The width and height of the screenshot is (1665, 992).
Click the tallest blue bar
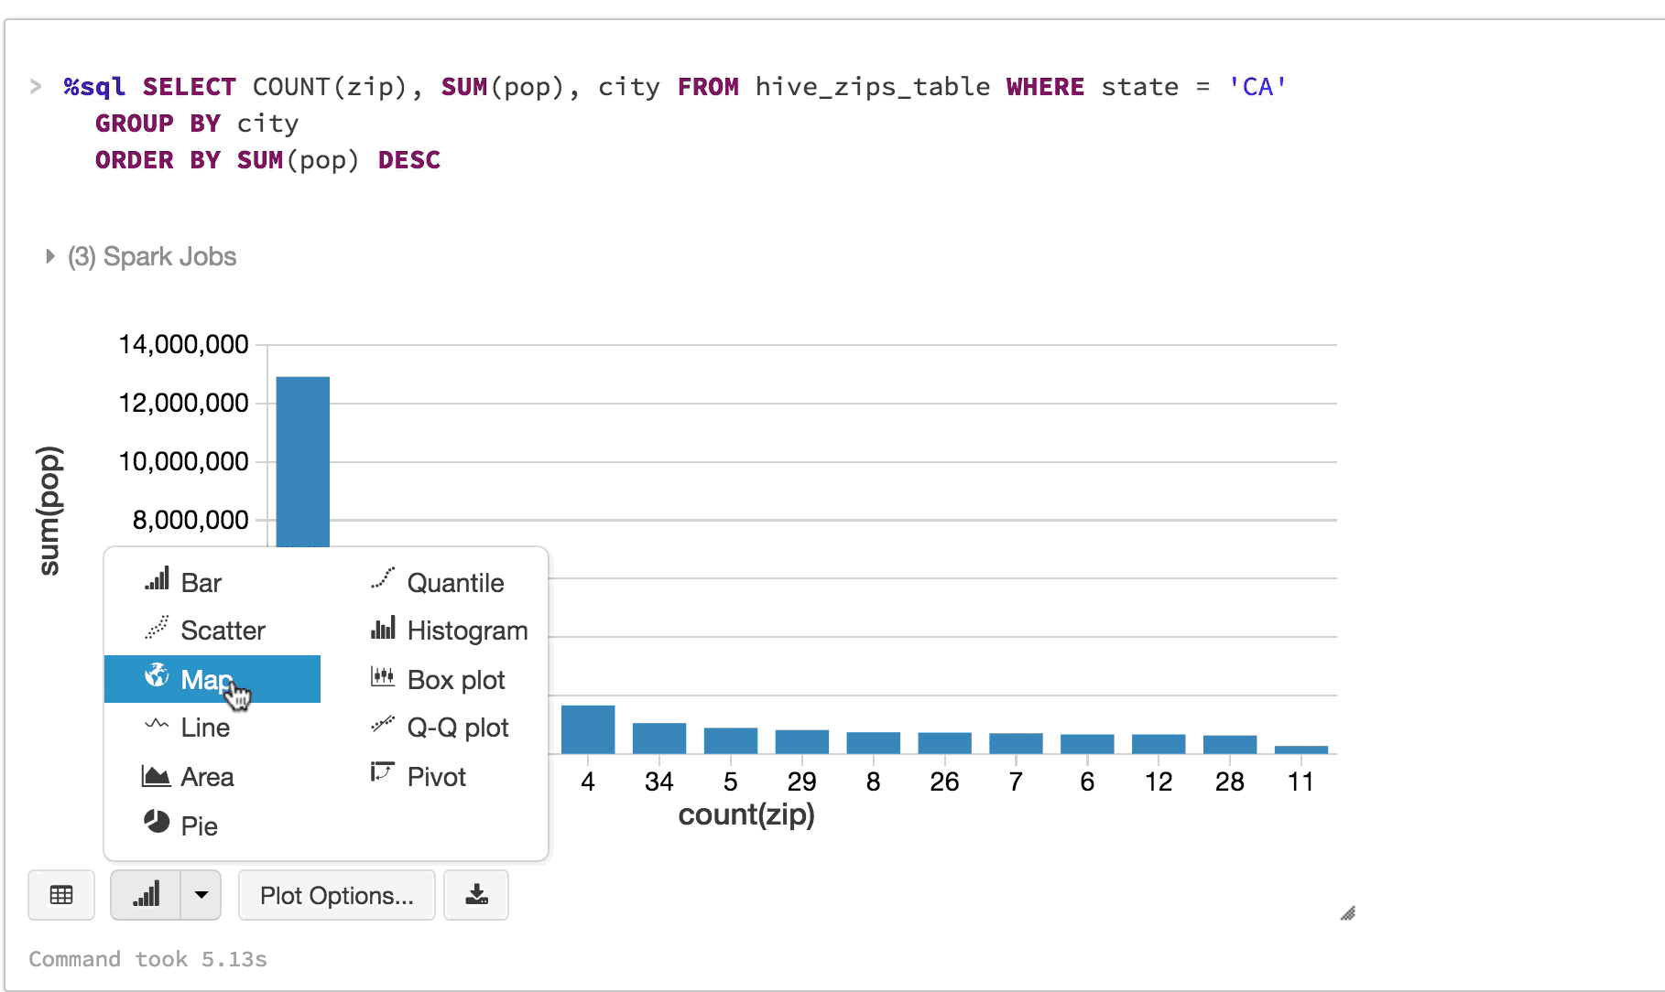click(x=302, y=458)
